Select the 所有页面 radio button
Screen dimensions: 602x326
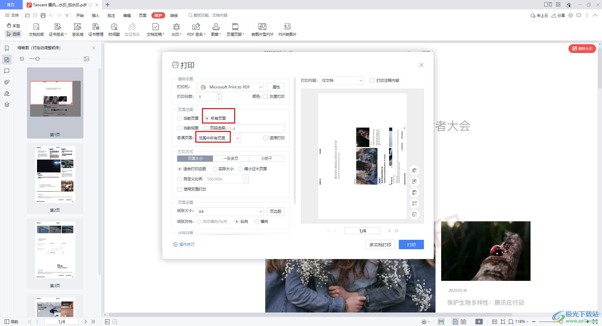[x=207, y=118]
